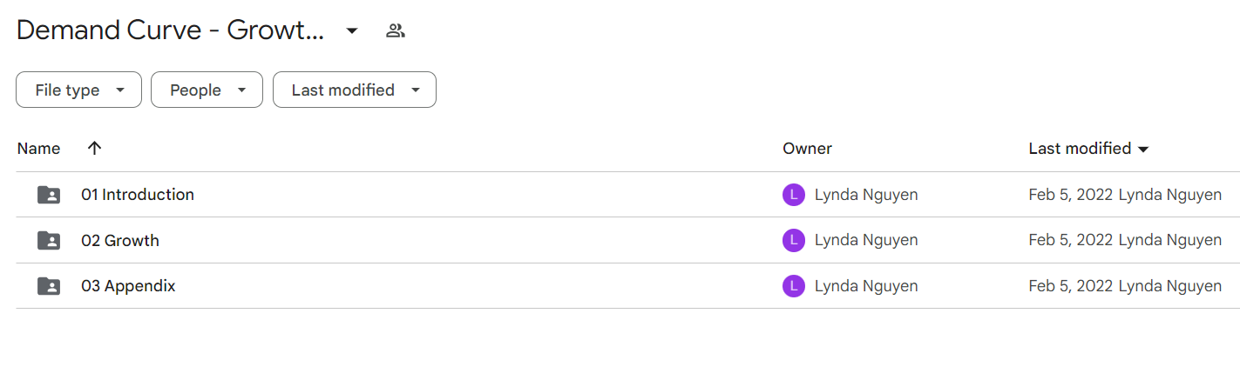Click the shared folder icon for 03 Appendix
The width and height of the screenshot is (1240, 380).
tap(49, 286)
